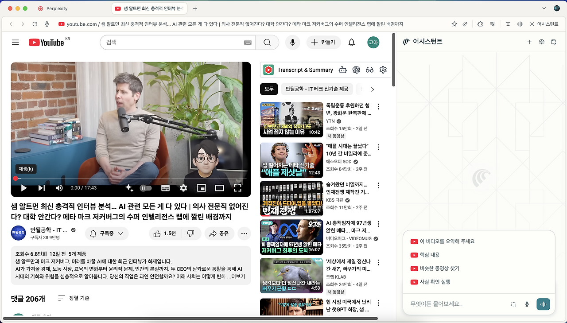The width and height of the screenshot is (567, 323).
Task: Open the 안될공학 channel avatar
Action: pos(19,233)
